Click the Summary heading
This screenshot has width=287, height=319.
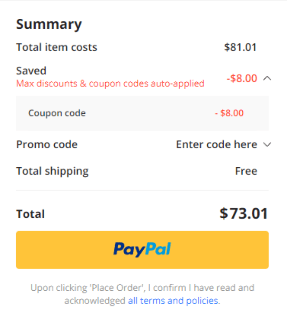coord(49,25)
